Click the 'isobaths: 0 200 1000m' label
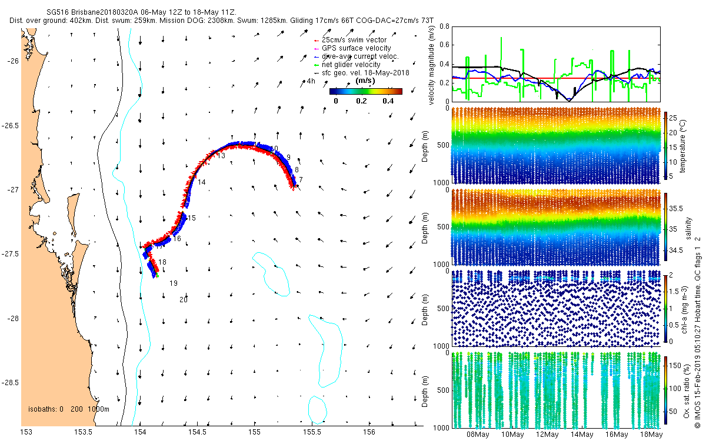The width and height of the screenshot is (706, 441). 69,409
